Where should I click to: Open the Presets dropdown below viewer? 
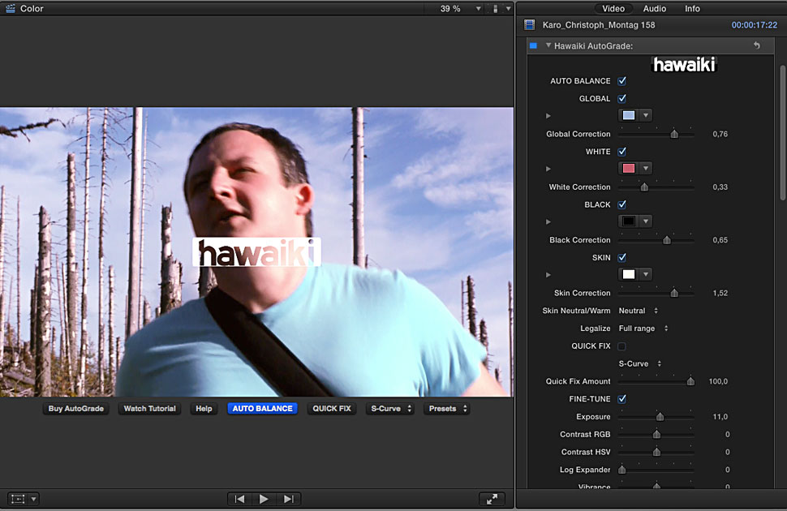(x=448, y=409)
